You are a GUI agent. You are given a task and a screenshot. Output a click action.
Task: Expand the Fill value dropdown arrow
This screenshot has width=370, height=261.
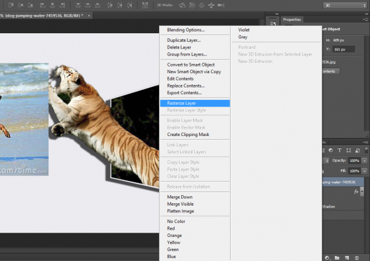363,170
